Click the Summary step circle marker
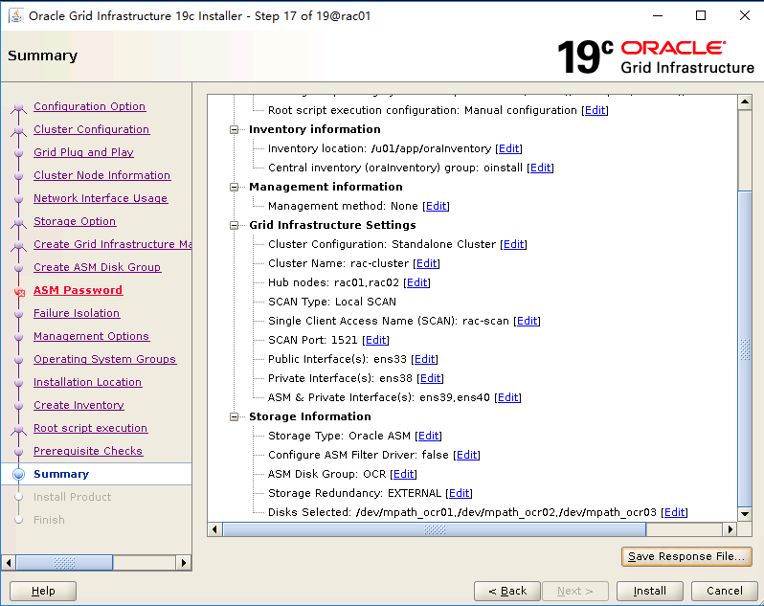 [x=18, y=474]
